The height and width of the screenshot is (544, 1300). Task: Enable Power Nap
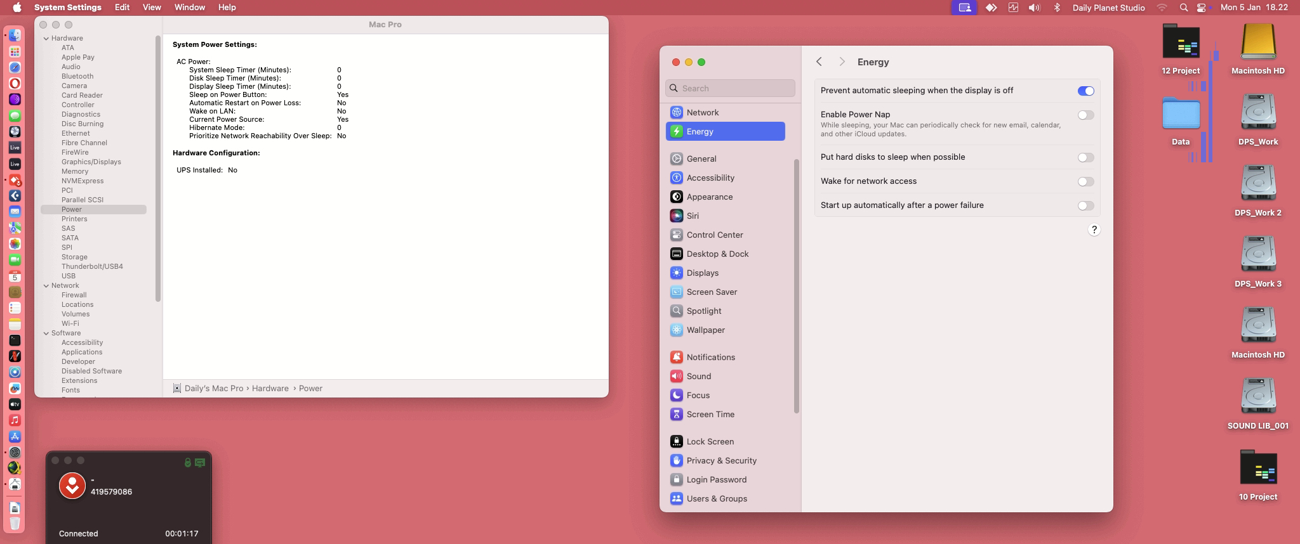[x=1085, y=115]
